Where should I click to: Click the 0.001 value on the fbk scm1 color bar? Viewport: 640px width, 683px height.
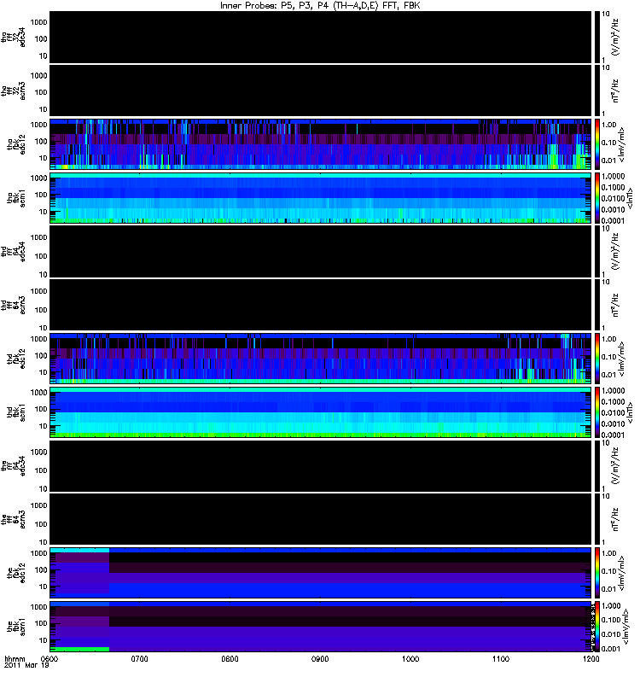(611, 649)
